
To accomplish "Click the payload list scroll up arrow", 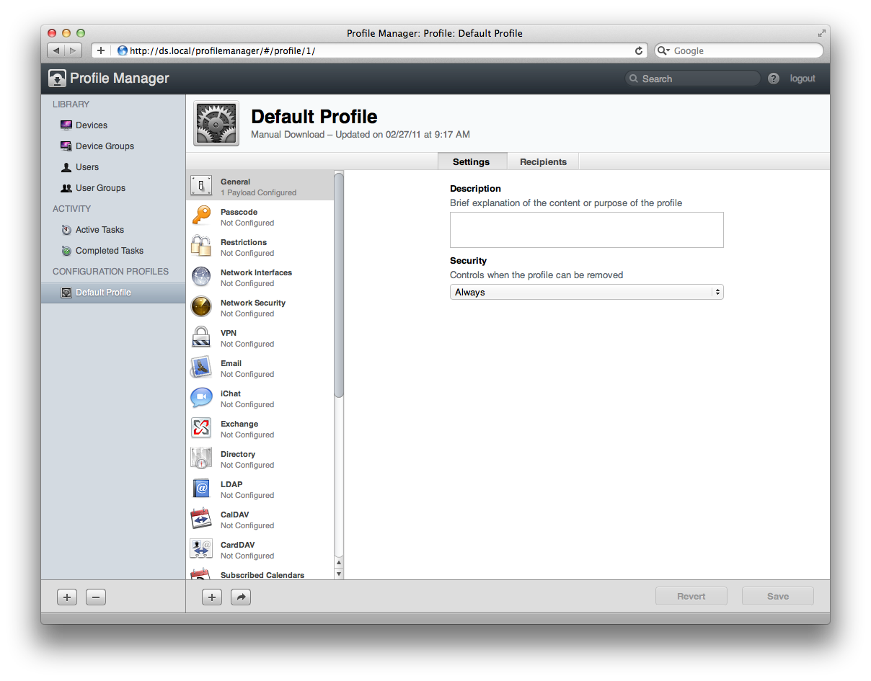I will [340, 563].
